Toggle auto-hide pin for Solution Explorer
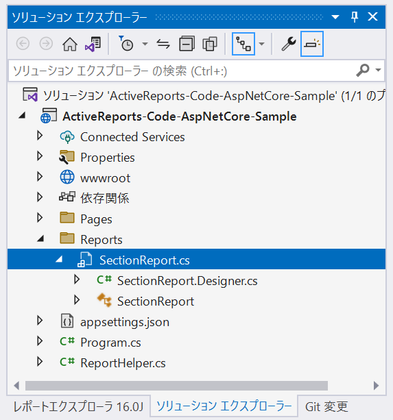393x420 pixels. pyautogui.click(x=355, y=17)
